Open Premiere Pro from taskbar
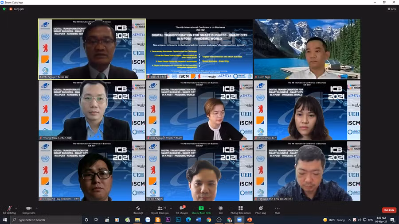This screenshot has width=399, height=224. tap(168, 220)
